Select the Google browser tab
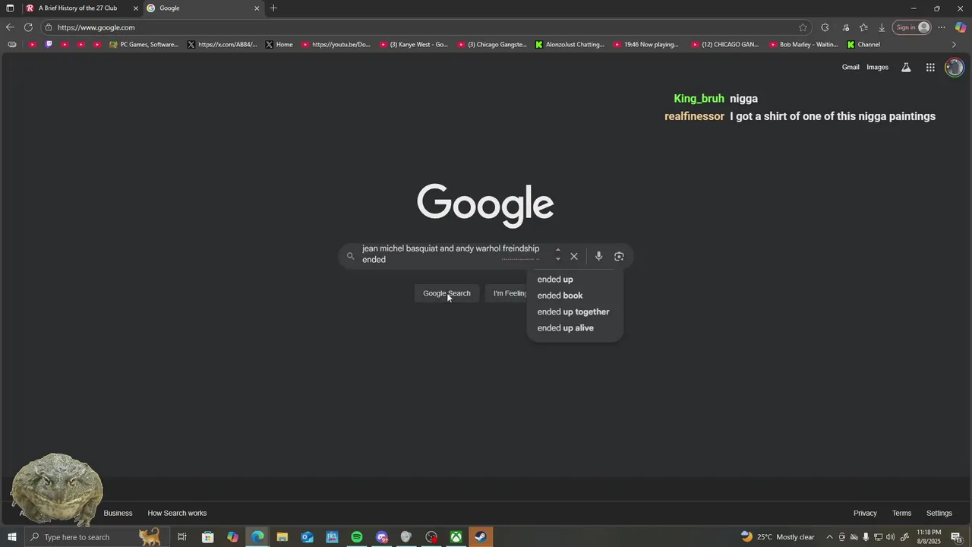 tap(203, 8)
